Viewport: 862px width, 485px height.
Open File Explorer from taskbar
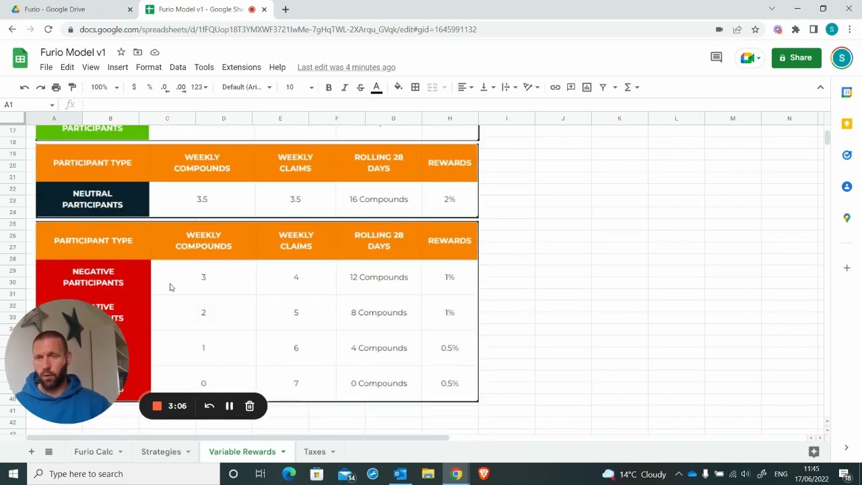click(x=428, y=474)
